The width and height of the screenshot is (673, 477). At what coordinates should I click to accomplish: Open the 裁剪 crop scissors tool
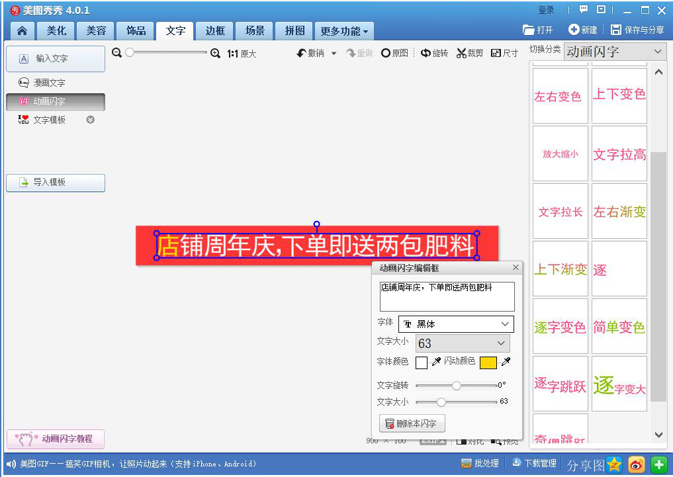[470, 53]
